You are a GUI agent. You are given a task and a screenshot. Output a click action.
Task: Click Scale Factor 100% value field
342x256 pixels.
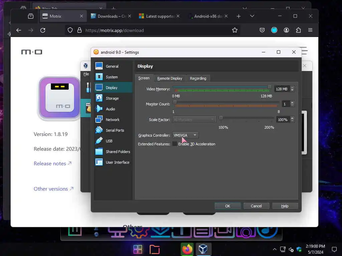283,120
